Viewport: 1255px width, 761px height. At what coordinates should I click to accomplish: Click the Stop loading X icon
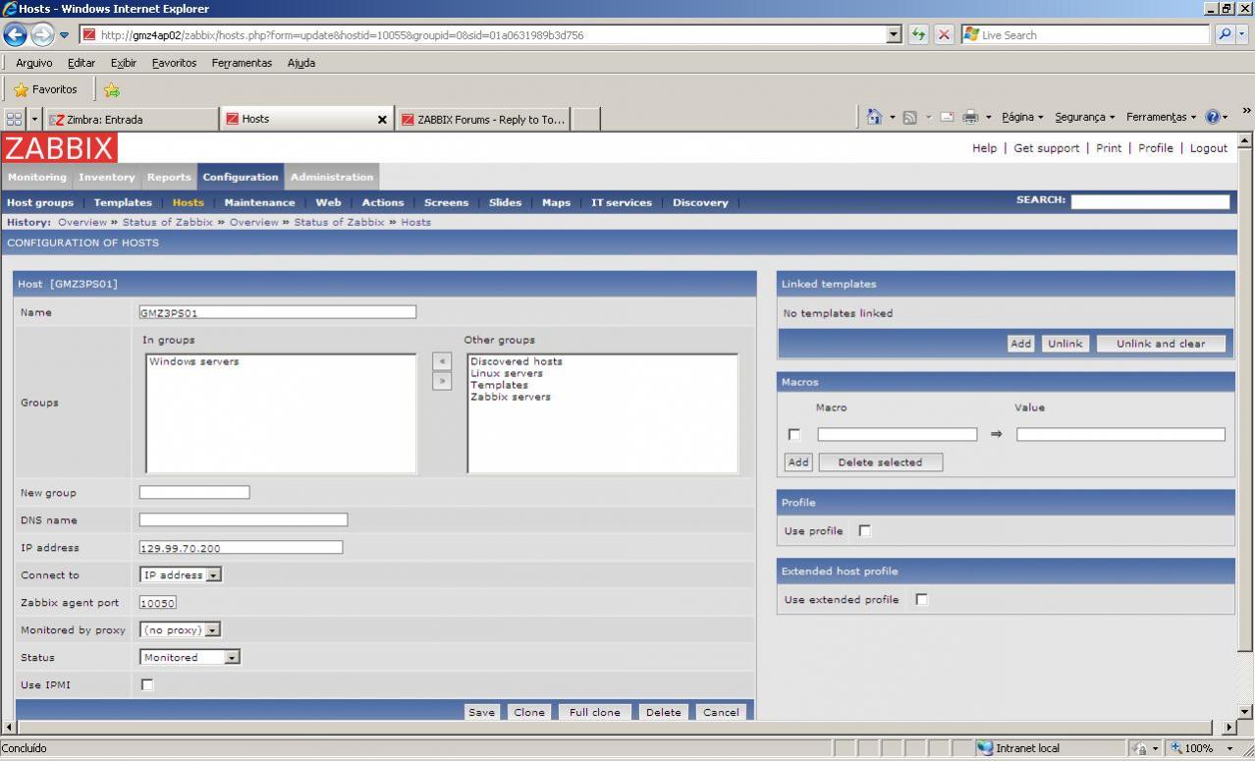coord(944,34)
